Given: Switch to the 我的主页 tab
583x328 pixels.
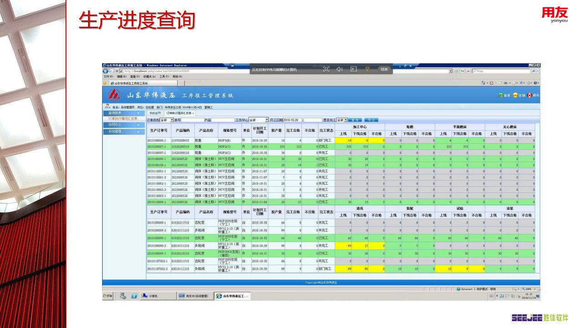Looking at the screenshot, I should (155, 113).
